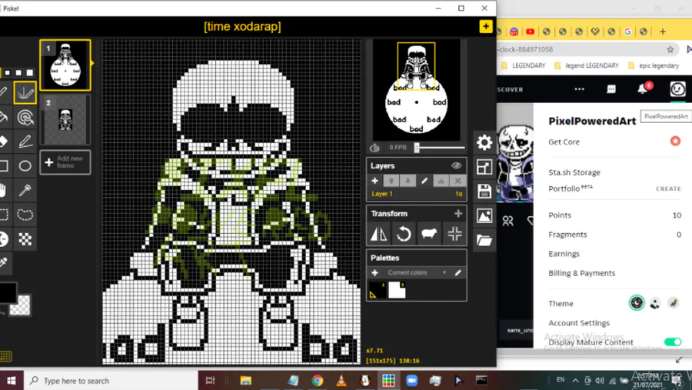Open the 'legend LEGENDARY' bookmark folder

pyautogui.click(x=587, y=65)
